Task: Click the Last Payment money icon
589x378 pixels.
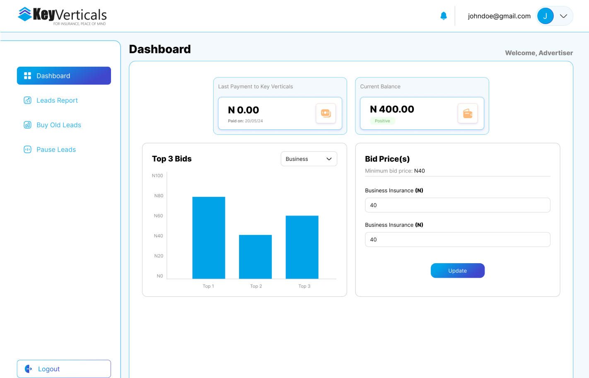Action: (326, 113)
